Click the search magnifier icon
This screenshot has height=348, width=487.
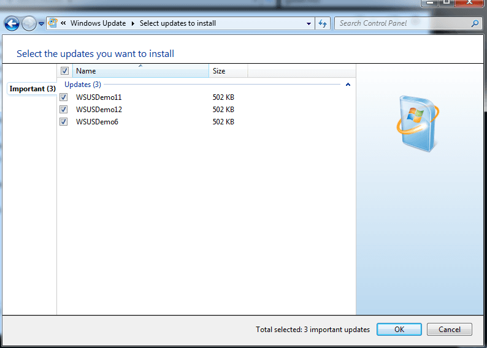pyautogui.click(x=475, y=23)
